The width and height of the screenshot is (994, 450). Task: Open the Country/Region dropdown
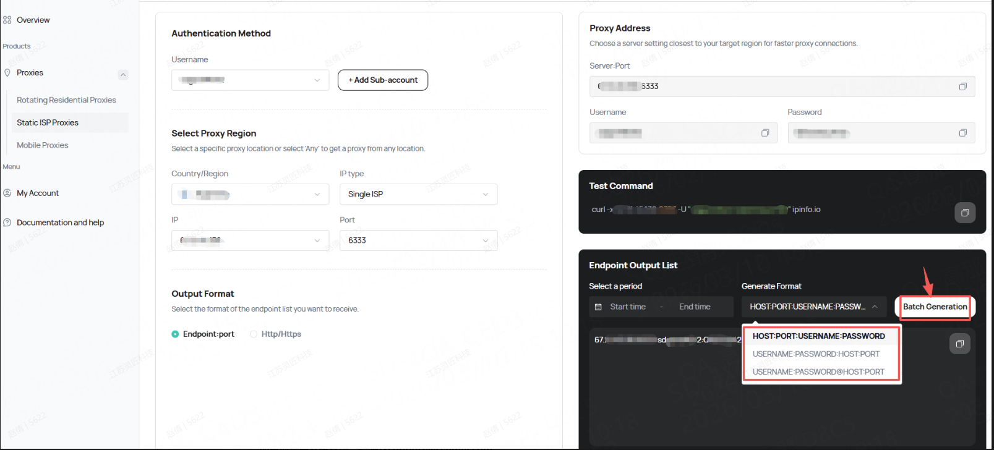click(250, 194)
